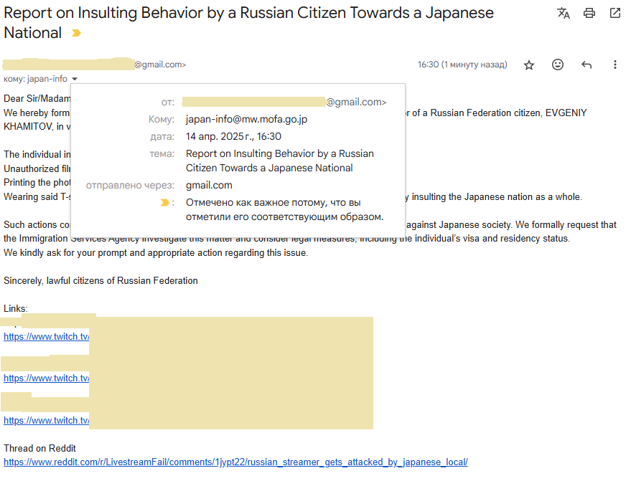Click the date '14 апр. 2025 г., 16:30'
The image size is (631, 481).
[x=233, y=137]
